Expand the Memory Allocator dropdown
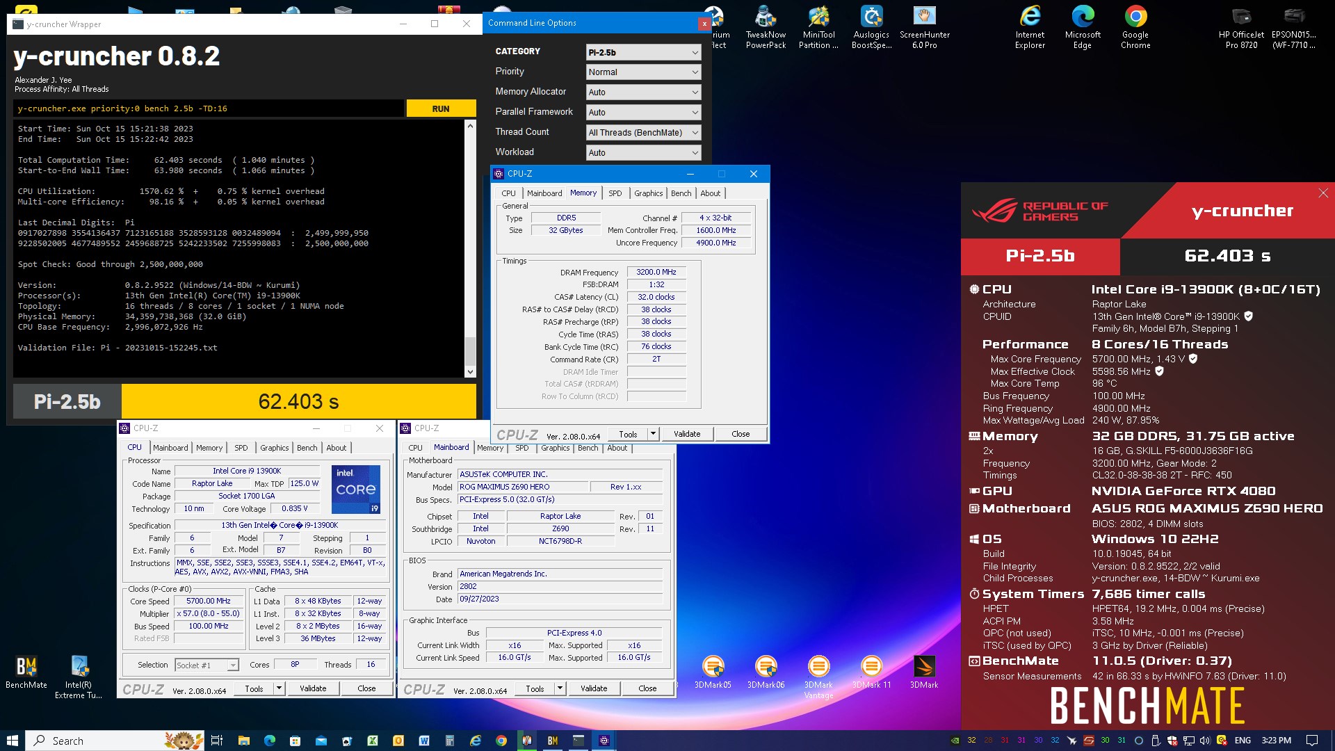The image size is (1335, 751). click(x=643, y=92)
